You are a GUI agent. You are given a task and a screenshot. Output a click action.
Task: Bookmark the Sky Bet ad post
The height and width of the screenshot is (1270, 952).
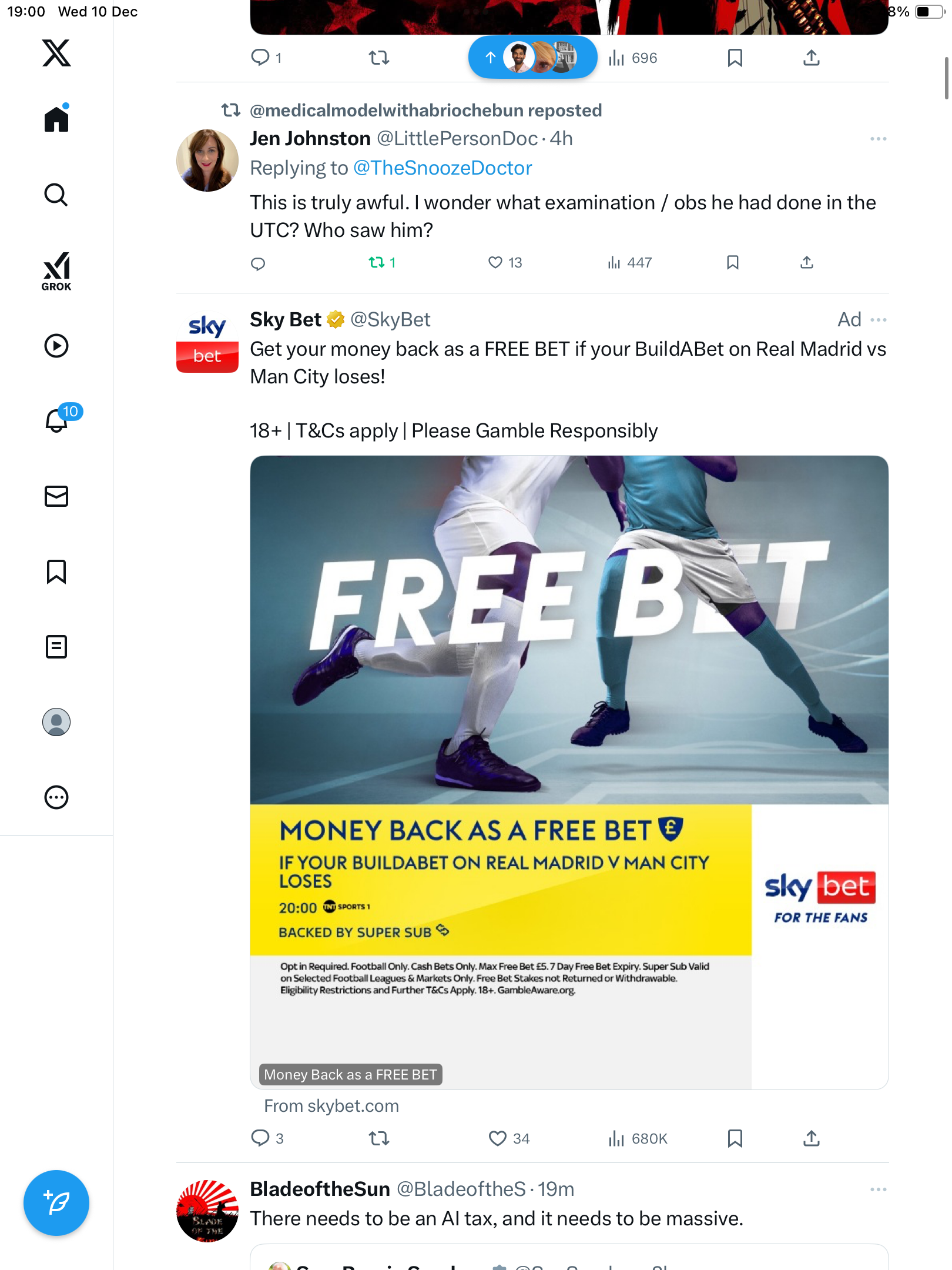click(735, 1139)
